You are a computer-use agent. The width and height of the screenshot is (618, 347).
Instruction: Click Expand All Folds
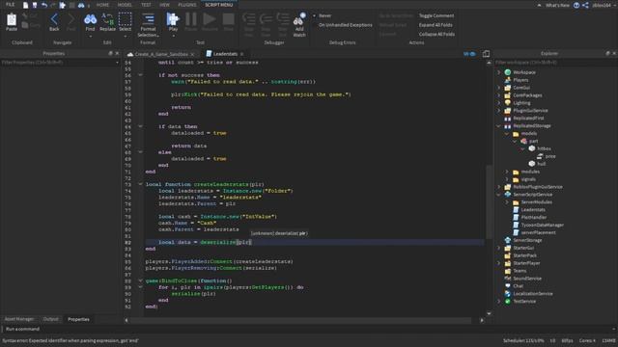coord(435,25)
